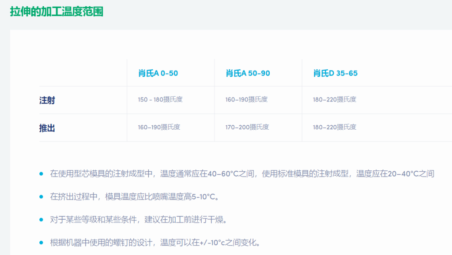Select 160–190摄氏度 cell in 注射 row
The height and width of the screenshot is (255, 452).
pyautogui.click(x=246, y=99)
